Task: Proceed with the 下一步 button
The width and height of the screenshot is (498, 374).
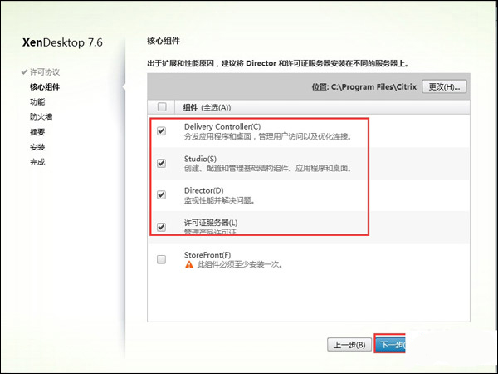Action: pyautogui.click(x=390, y=344)
